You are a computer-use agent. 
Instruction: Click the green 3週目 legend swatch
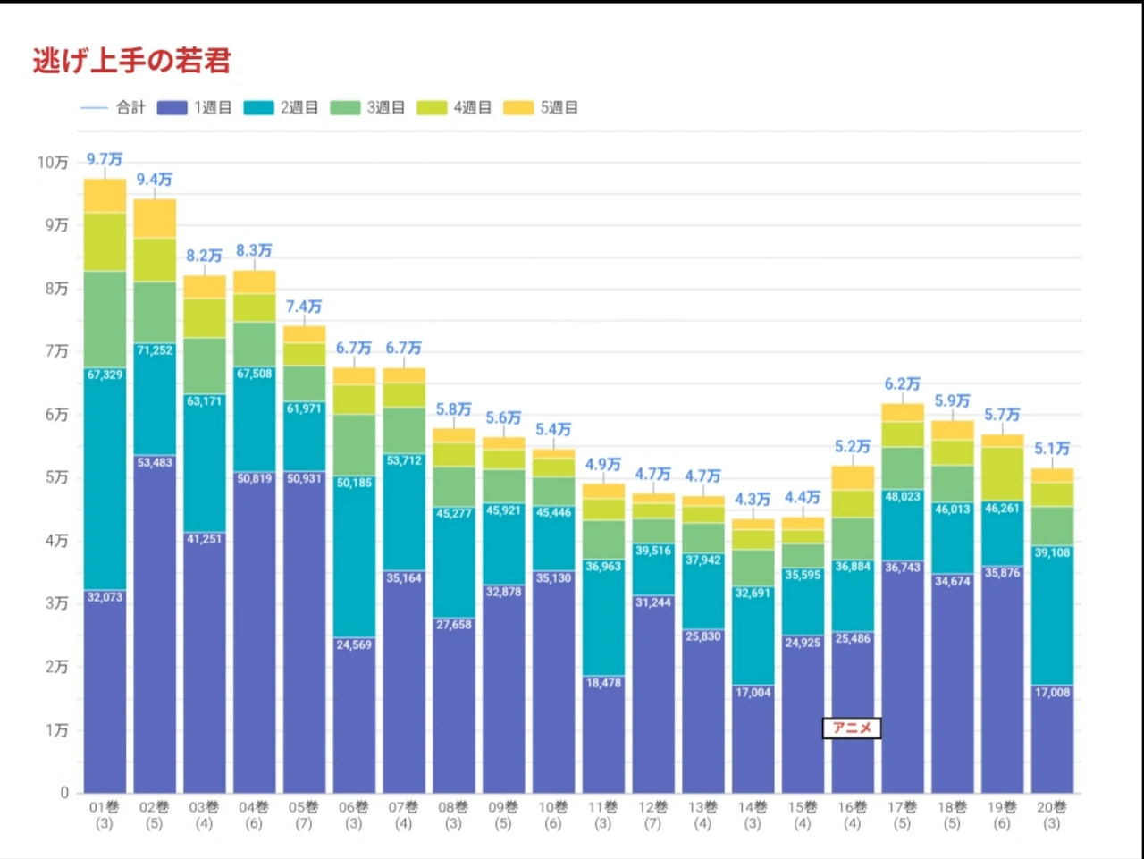click(x=345, y=108)
